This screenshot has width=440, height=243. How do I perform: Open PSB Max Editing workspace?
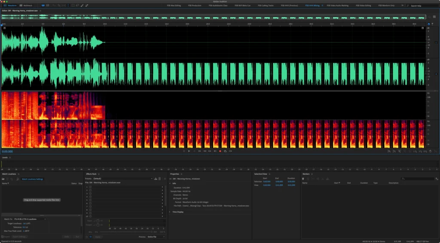pyautogui.click(x=174, y=6)
